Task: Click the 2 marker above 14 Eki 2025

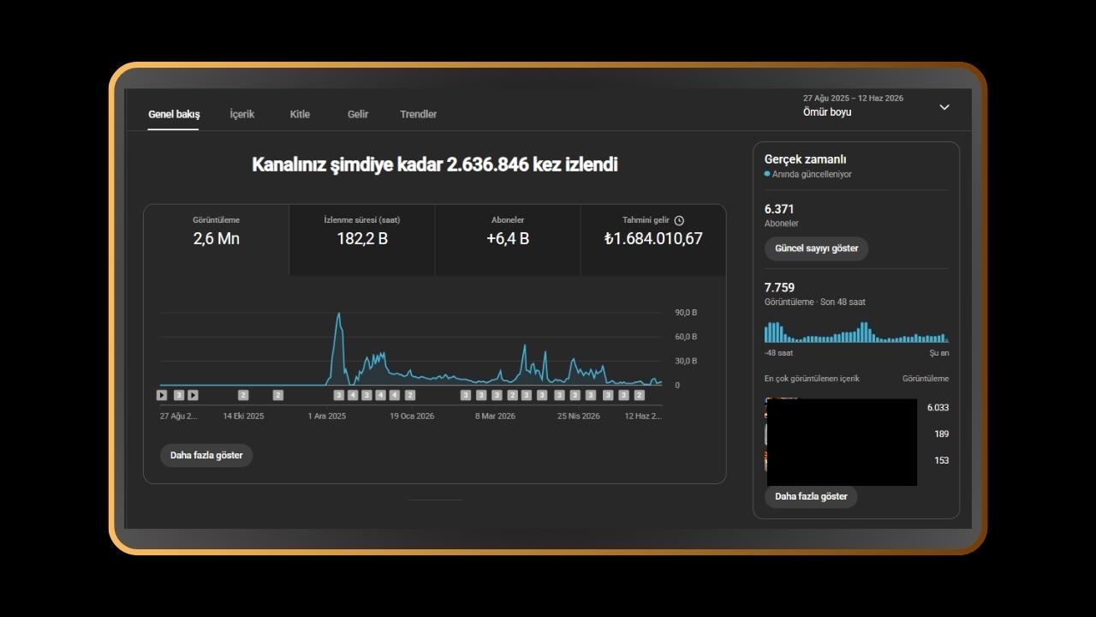Action: point(243,395)
